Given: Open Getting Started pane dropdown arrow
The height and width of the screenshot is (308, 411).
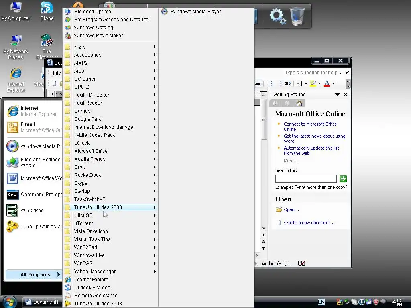Looking at the screenshot, I should pos(337,95).
